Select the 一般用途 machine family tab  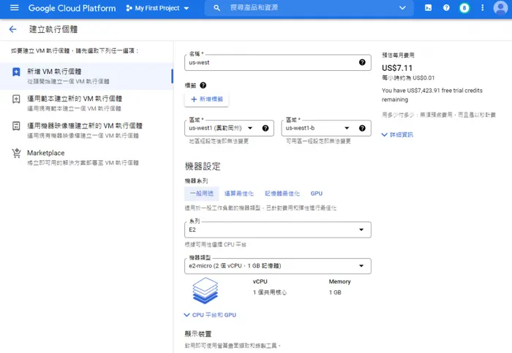point(202,194)
